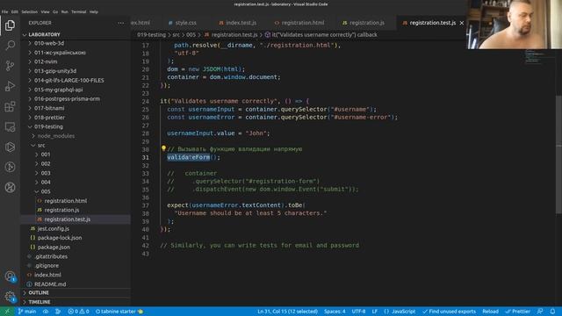Open Explorer more actions ellipsis
This screenshot has height=316, width=562.
[x=121, y=23]
